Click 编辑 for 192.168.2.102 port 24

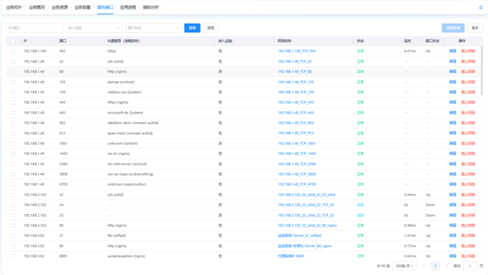pyautogui.click(x=453, y=205)
